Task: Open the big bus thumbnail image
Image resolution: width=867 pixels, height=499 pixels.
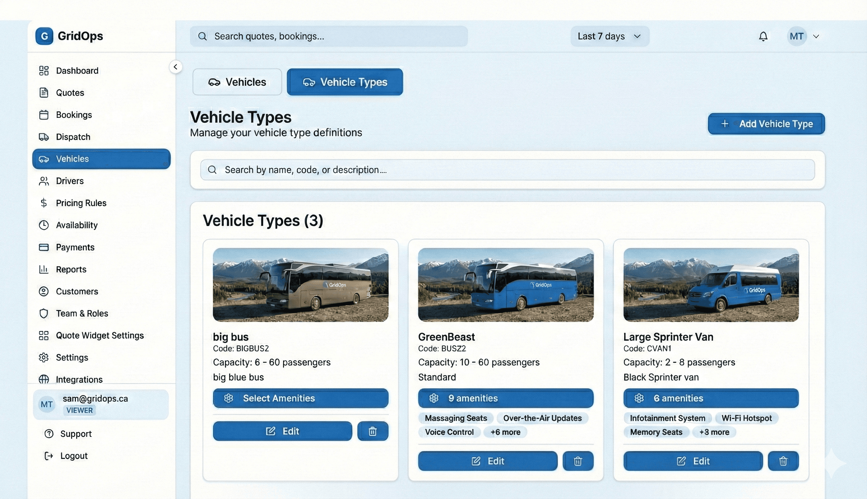Action: point(300,285)
